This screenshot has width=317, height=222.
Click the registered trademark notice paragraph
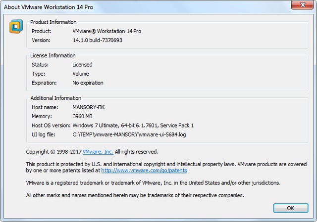(153, 183)
